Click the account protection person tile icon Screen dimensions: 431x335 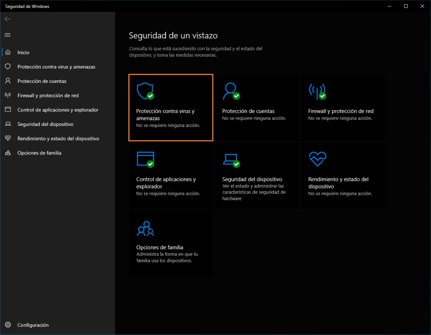pos(231,90)
